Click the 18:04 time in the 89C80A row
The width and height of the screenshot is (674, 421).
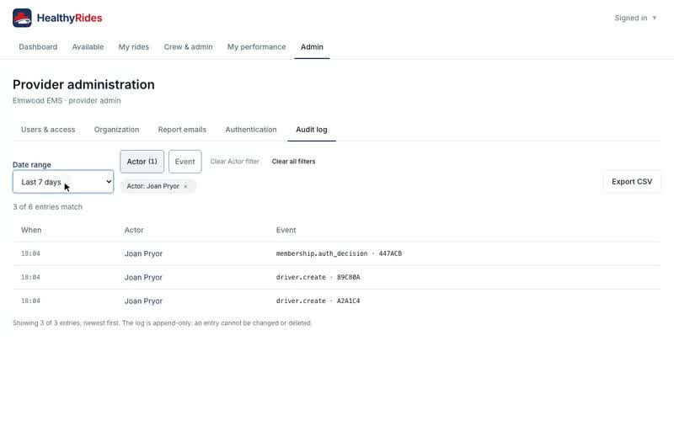tap(30, 277)
